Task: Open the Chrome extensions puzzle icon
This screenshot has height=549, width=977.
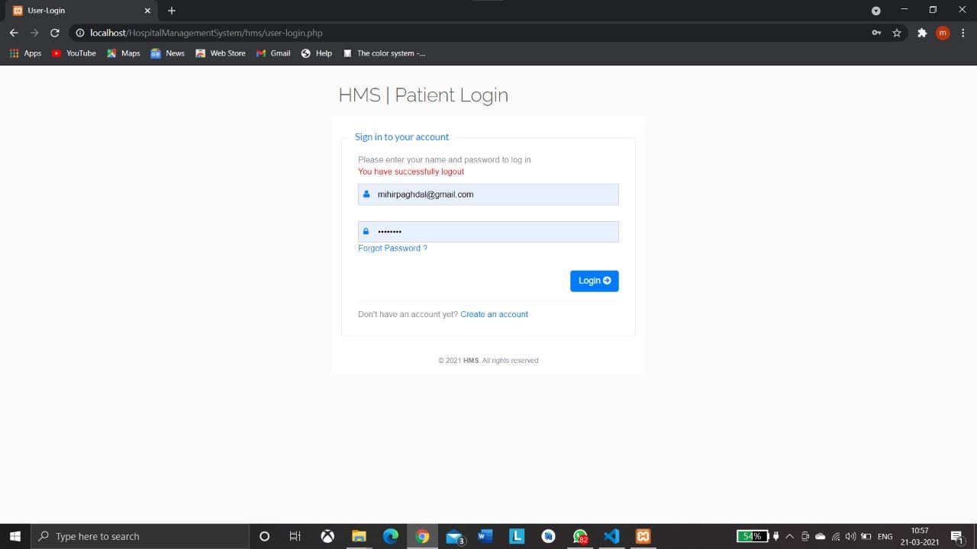Action: 922,33
